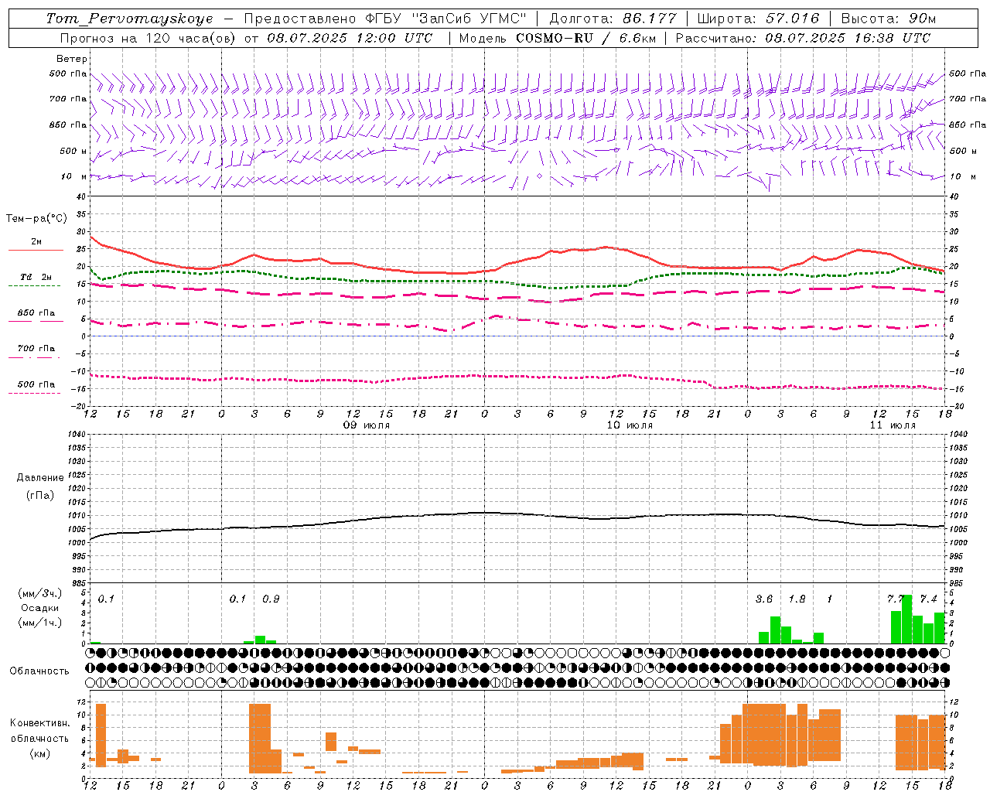Click the cloud cover label "Облачность"

tap(39, 671)
